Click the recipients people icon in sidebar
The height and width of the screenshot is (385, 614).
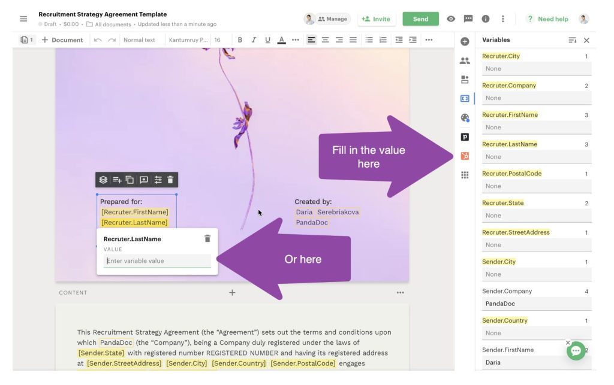[465, 60]
